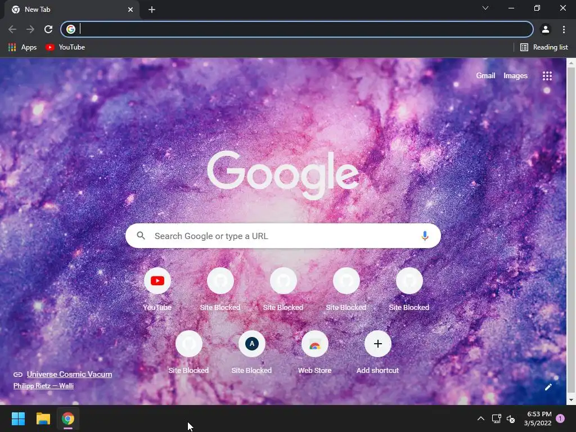Expand the hidden system tray icons chevron
Image resolution: width=576 pixels, height=432 pixels.
coord(480,418)
